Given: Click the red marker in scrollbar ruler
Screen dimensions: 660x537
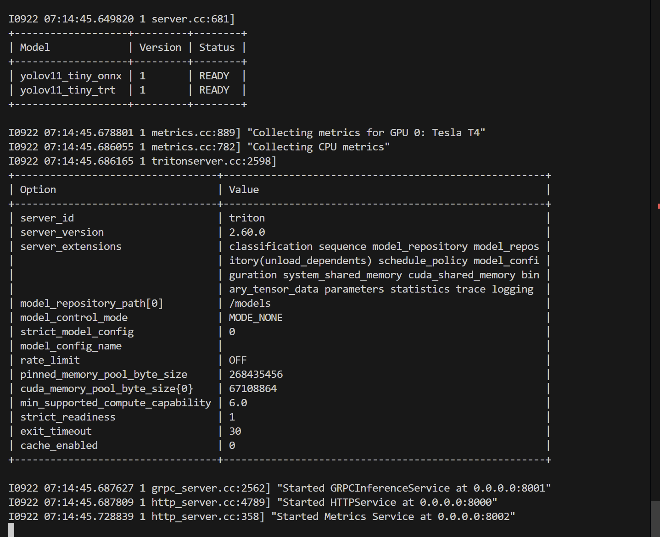Looking at the screenshot, I should coord(659,206).
